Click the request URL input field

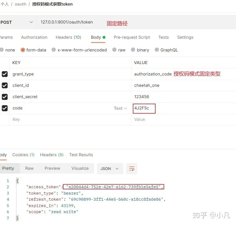83,22
